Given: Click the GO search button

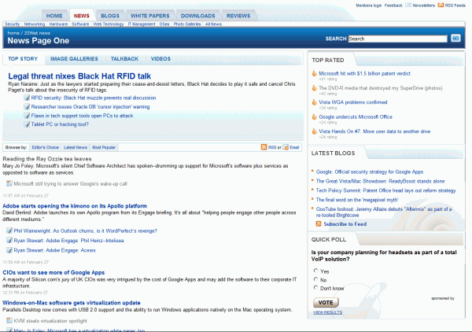Looking at the screenshot, I should tap(455, 39).
